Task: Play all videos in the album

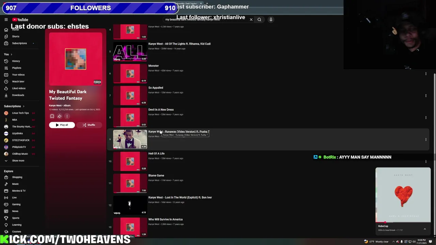Action: coord(62,125)
